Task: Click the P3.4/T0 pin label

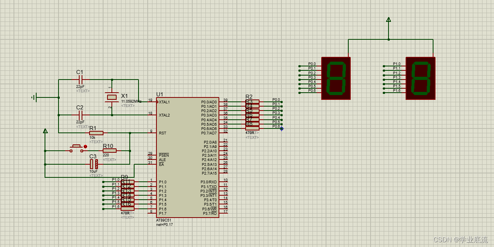Action: [x=210, y=200]
